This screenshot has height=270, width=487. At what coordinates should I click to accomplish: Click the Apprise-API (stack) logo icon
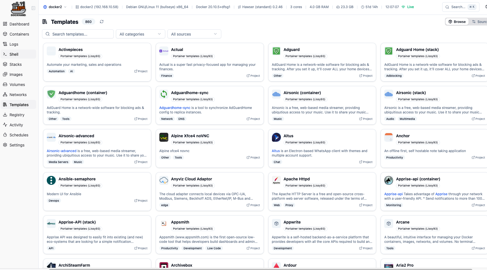coord(51,224)
